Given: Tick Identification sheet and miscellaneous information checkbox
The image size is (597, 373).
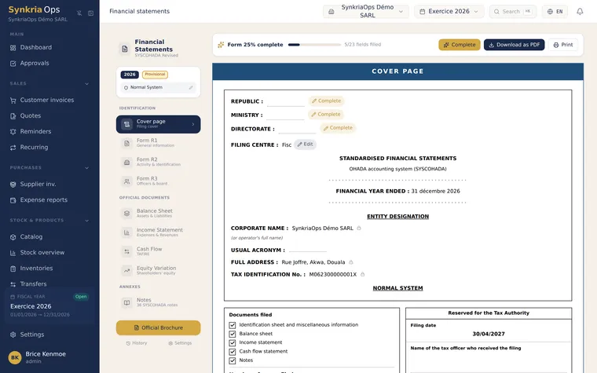Looking at the screenshot, I should click(233, 325).
